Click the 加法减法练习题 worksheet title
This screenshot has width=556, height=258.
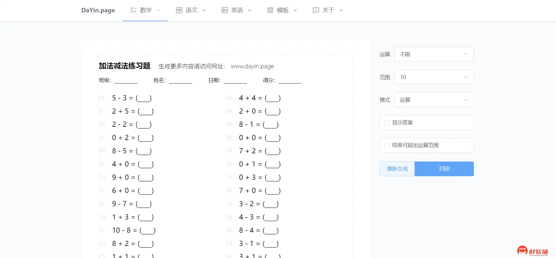[125, 66]
